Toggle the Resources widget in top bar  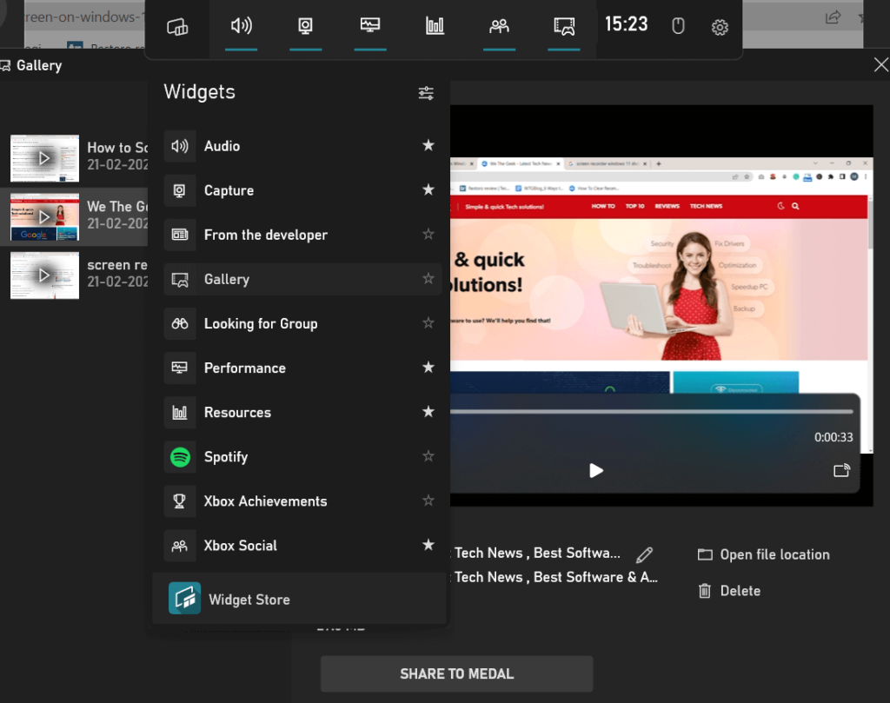coord(435,26)
